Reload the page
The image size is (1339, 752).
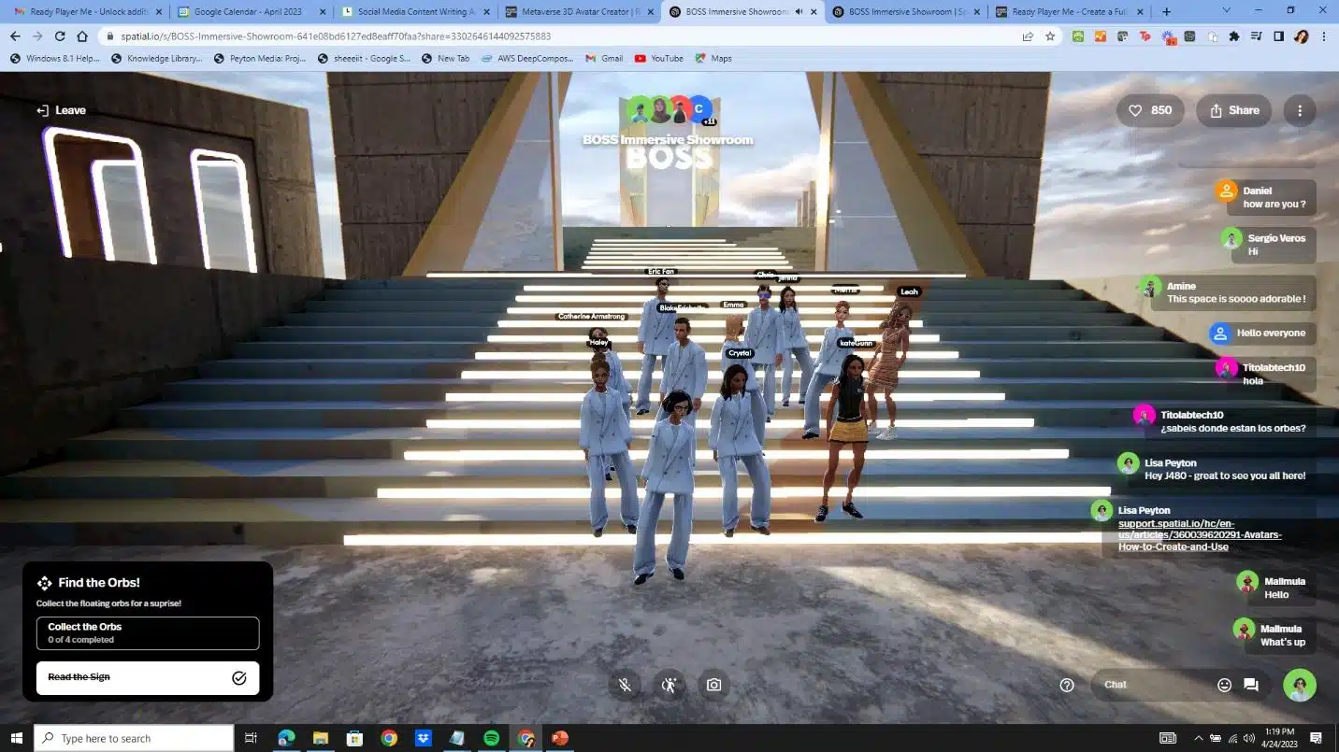[x=60, y=36]
